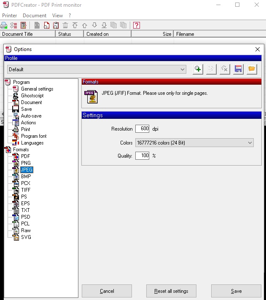
Task: Click the Add profile icon with green plus
Action: 198,69
